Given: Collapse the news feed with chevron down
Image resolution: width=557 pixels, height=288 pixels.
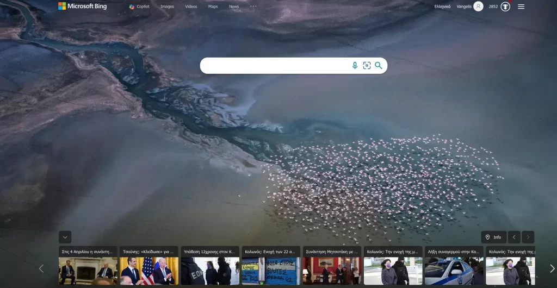Looking at the screenshot, I should click(x=65, y=237).
